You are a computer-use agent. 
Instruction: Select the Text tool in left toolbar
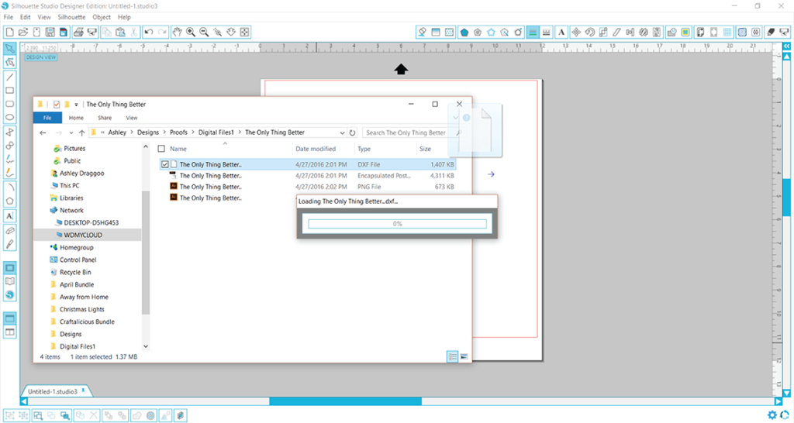click(9, 215)
